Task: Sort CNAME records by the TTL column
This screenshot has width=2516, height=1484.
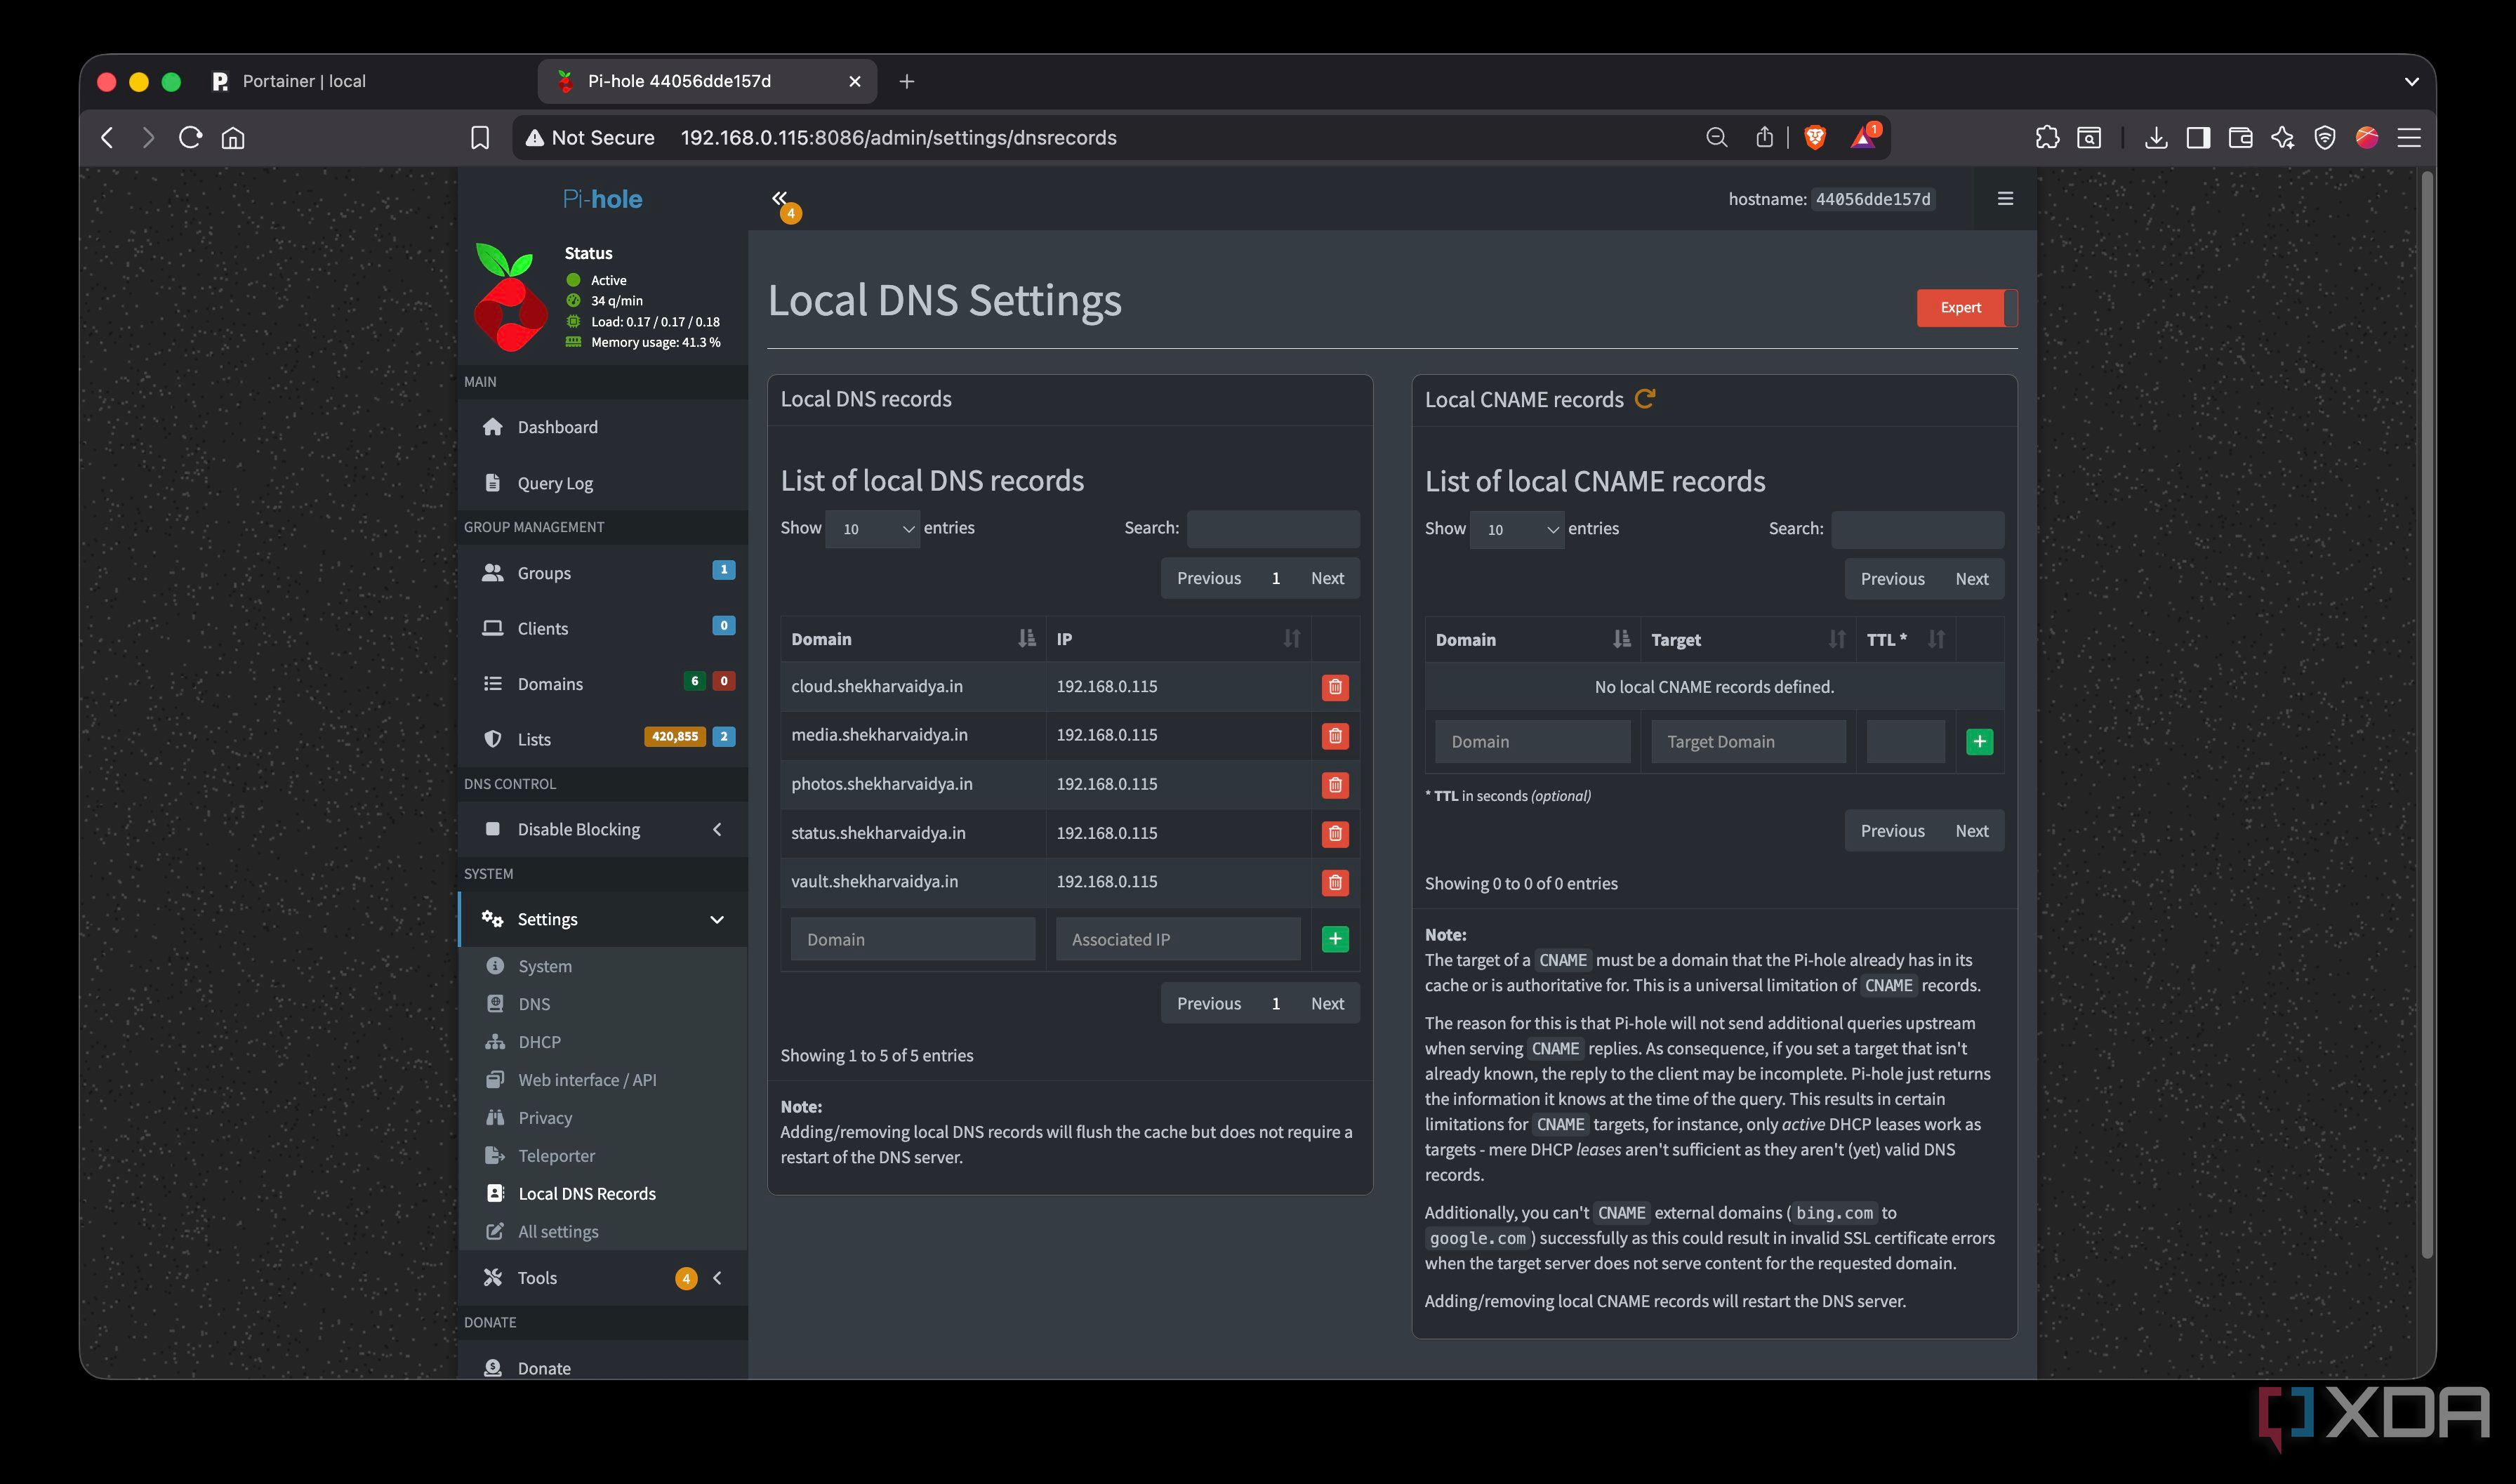Action: 1905,640
